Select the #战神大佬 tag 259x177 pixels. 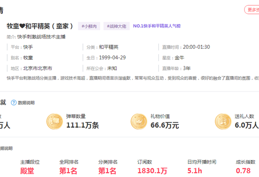[x=117, y=26]
